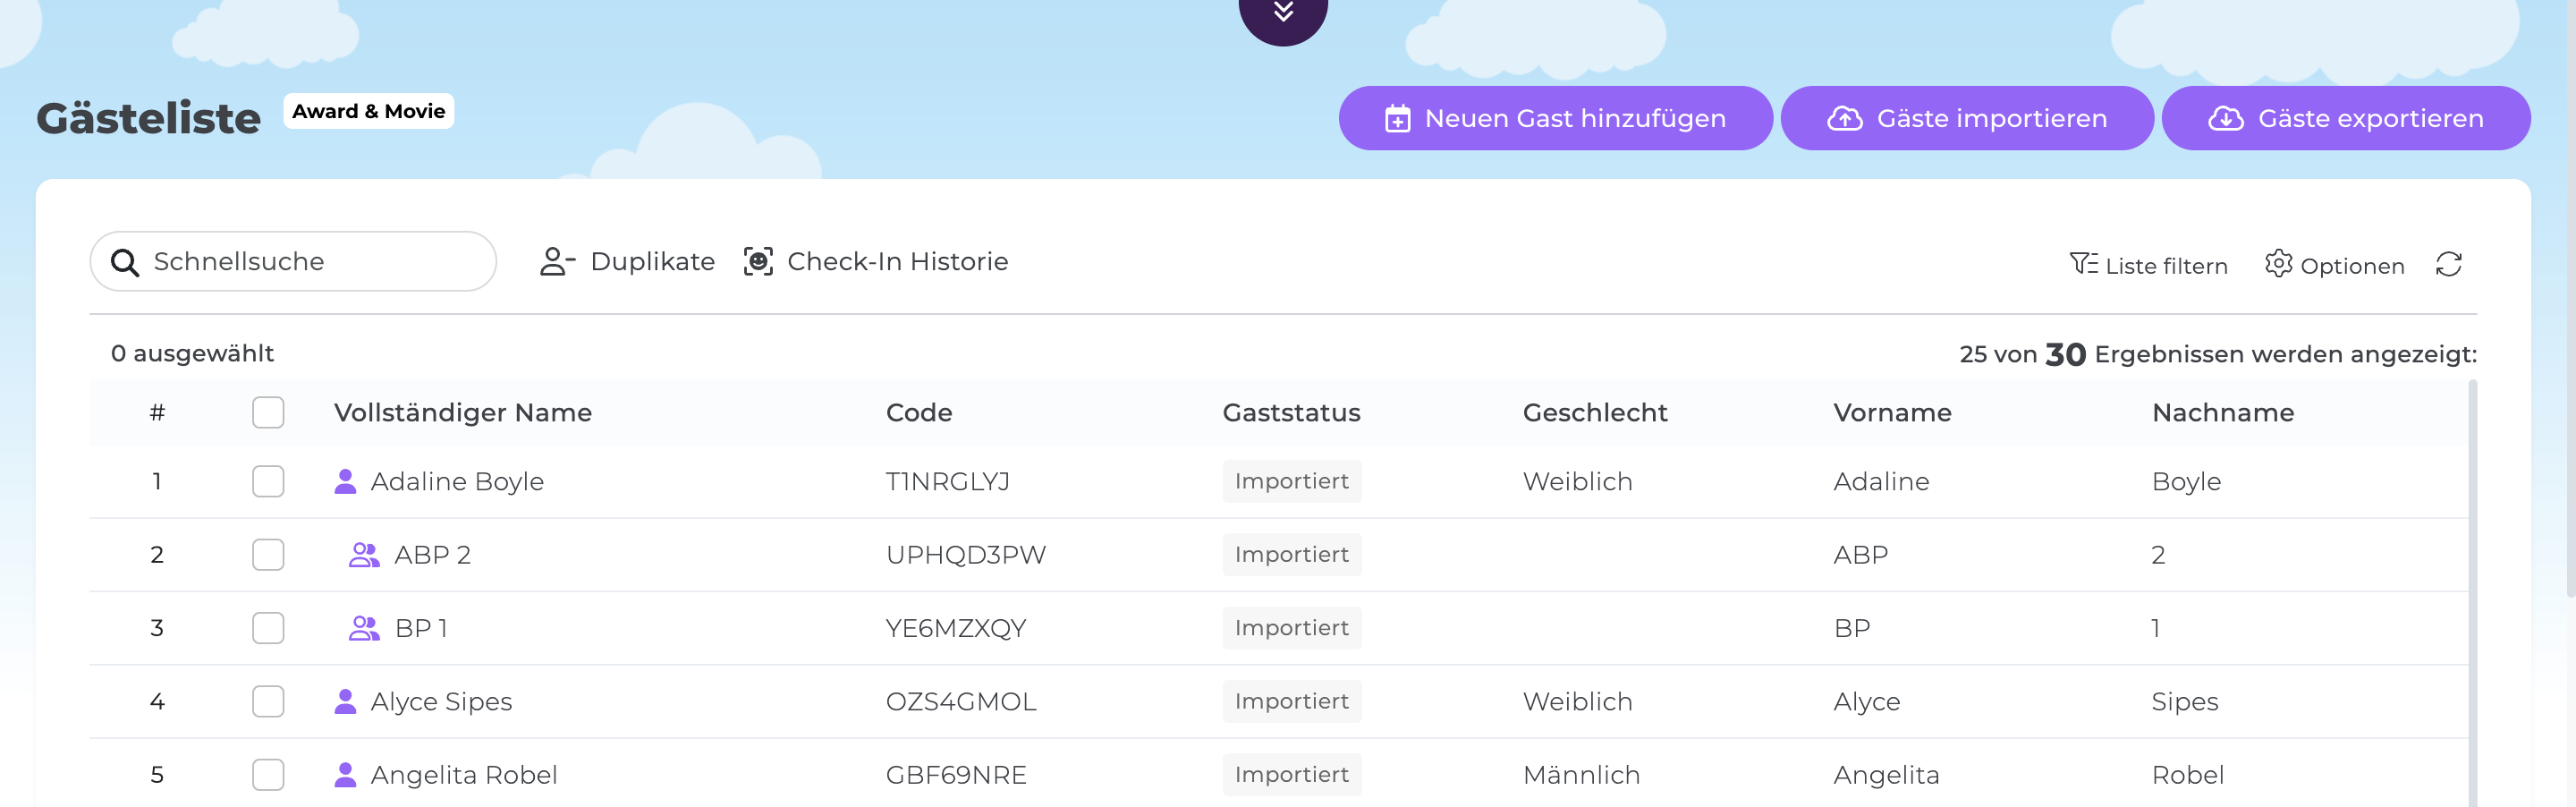Click the Importiert badge for Alyce Sipes

[1291, 701]
